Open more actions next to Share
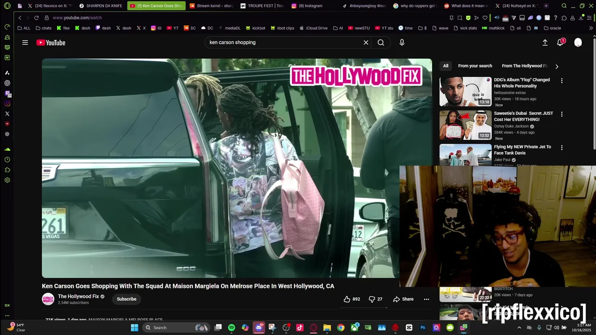Screen dimensions: 596x335 427,299
